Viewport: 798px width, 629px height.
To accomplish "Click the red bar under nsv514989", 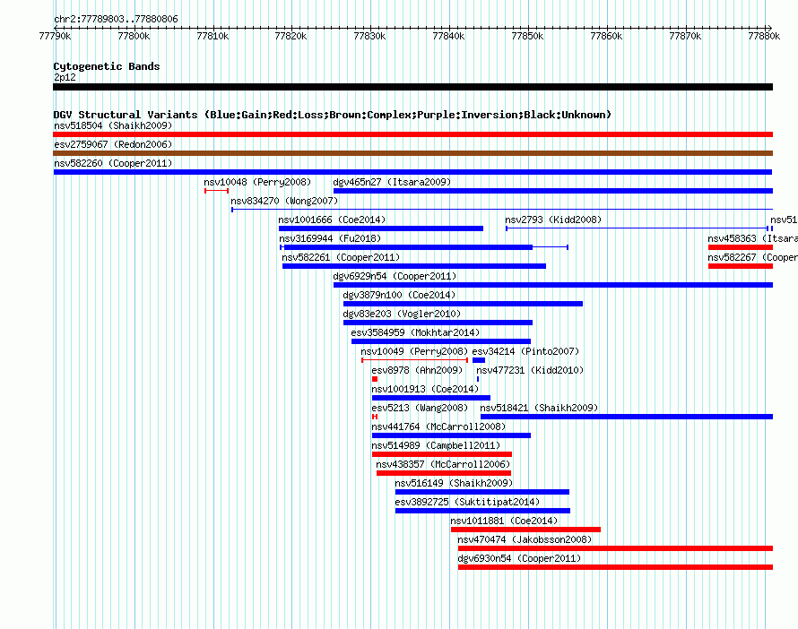I will coord(442,454).
